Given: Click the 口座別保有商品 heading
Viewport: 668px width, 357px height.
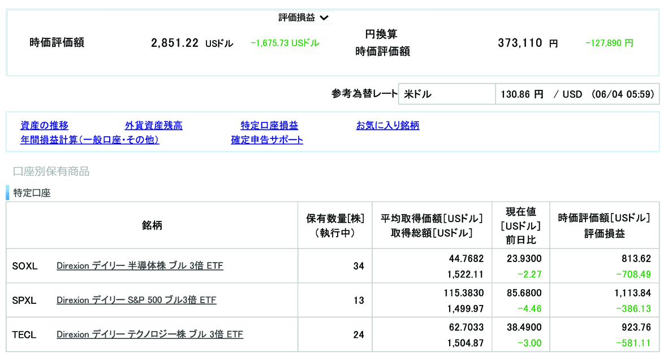Looking at the screenshot, I should click(51, 172).
